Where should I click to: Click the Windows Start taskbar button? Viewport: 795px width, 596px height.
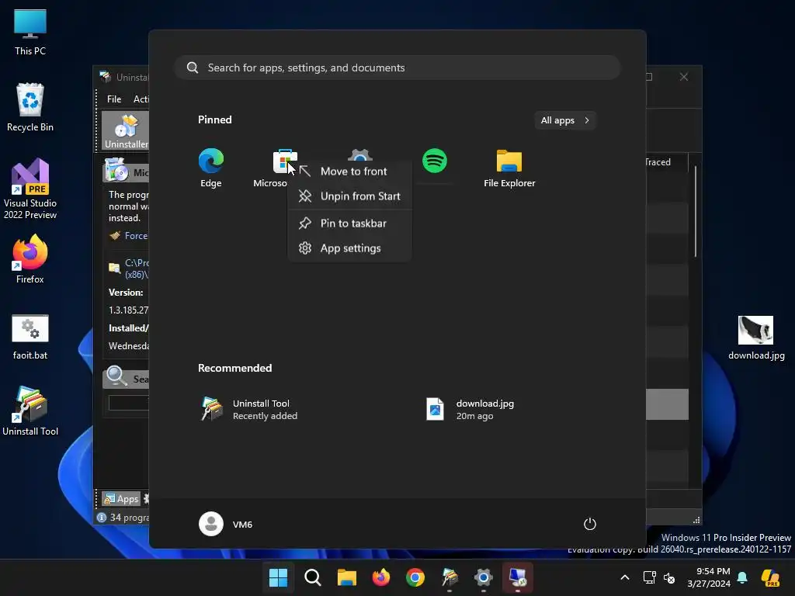tap(279, 577)
